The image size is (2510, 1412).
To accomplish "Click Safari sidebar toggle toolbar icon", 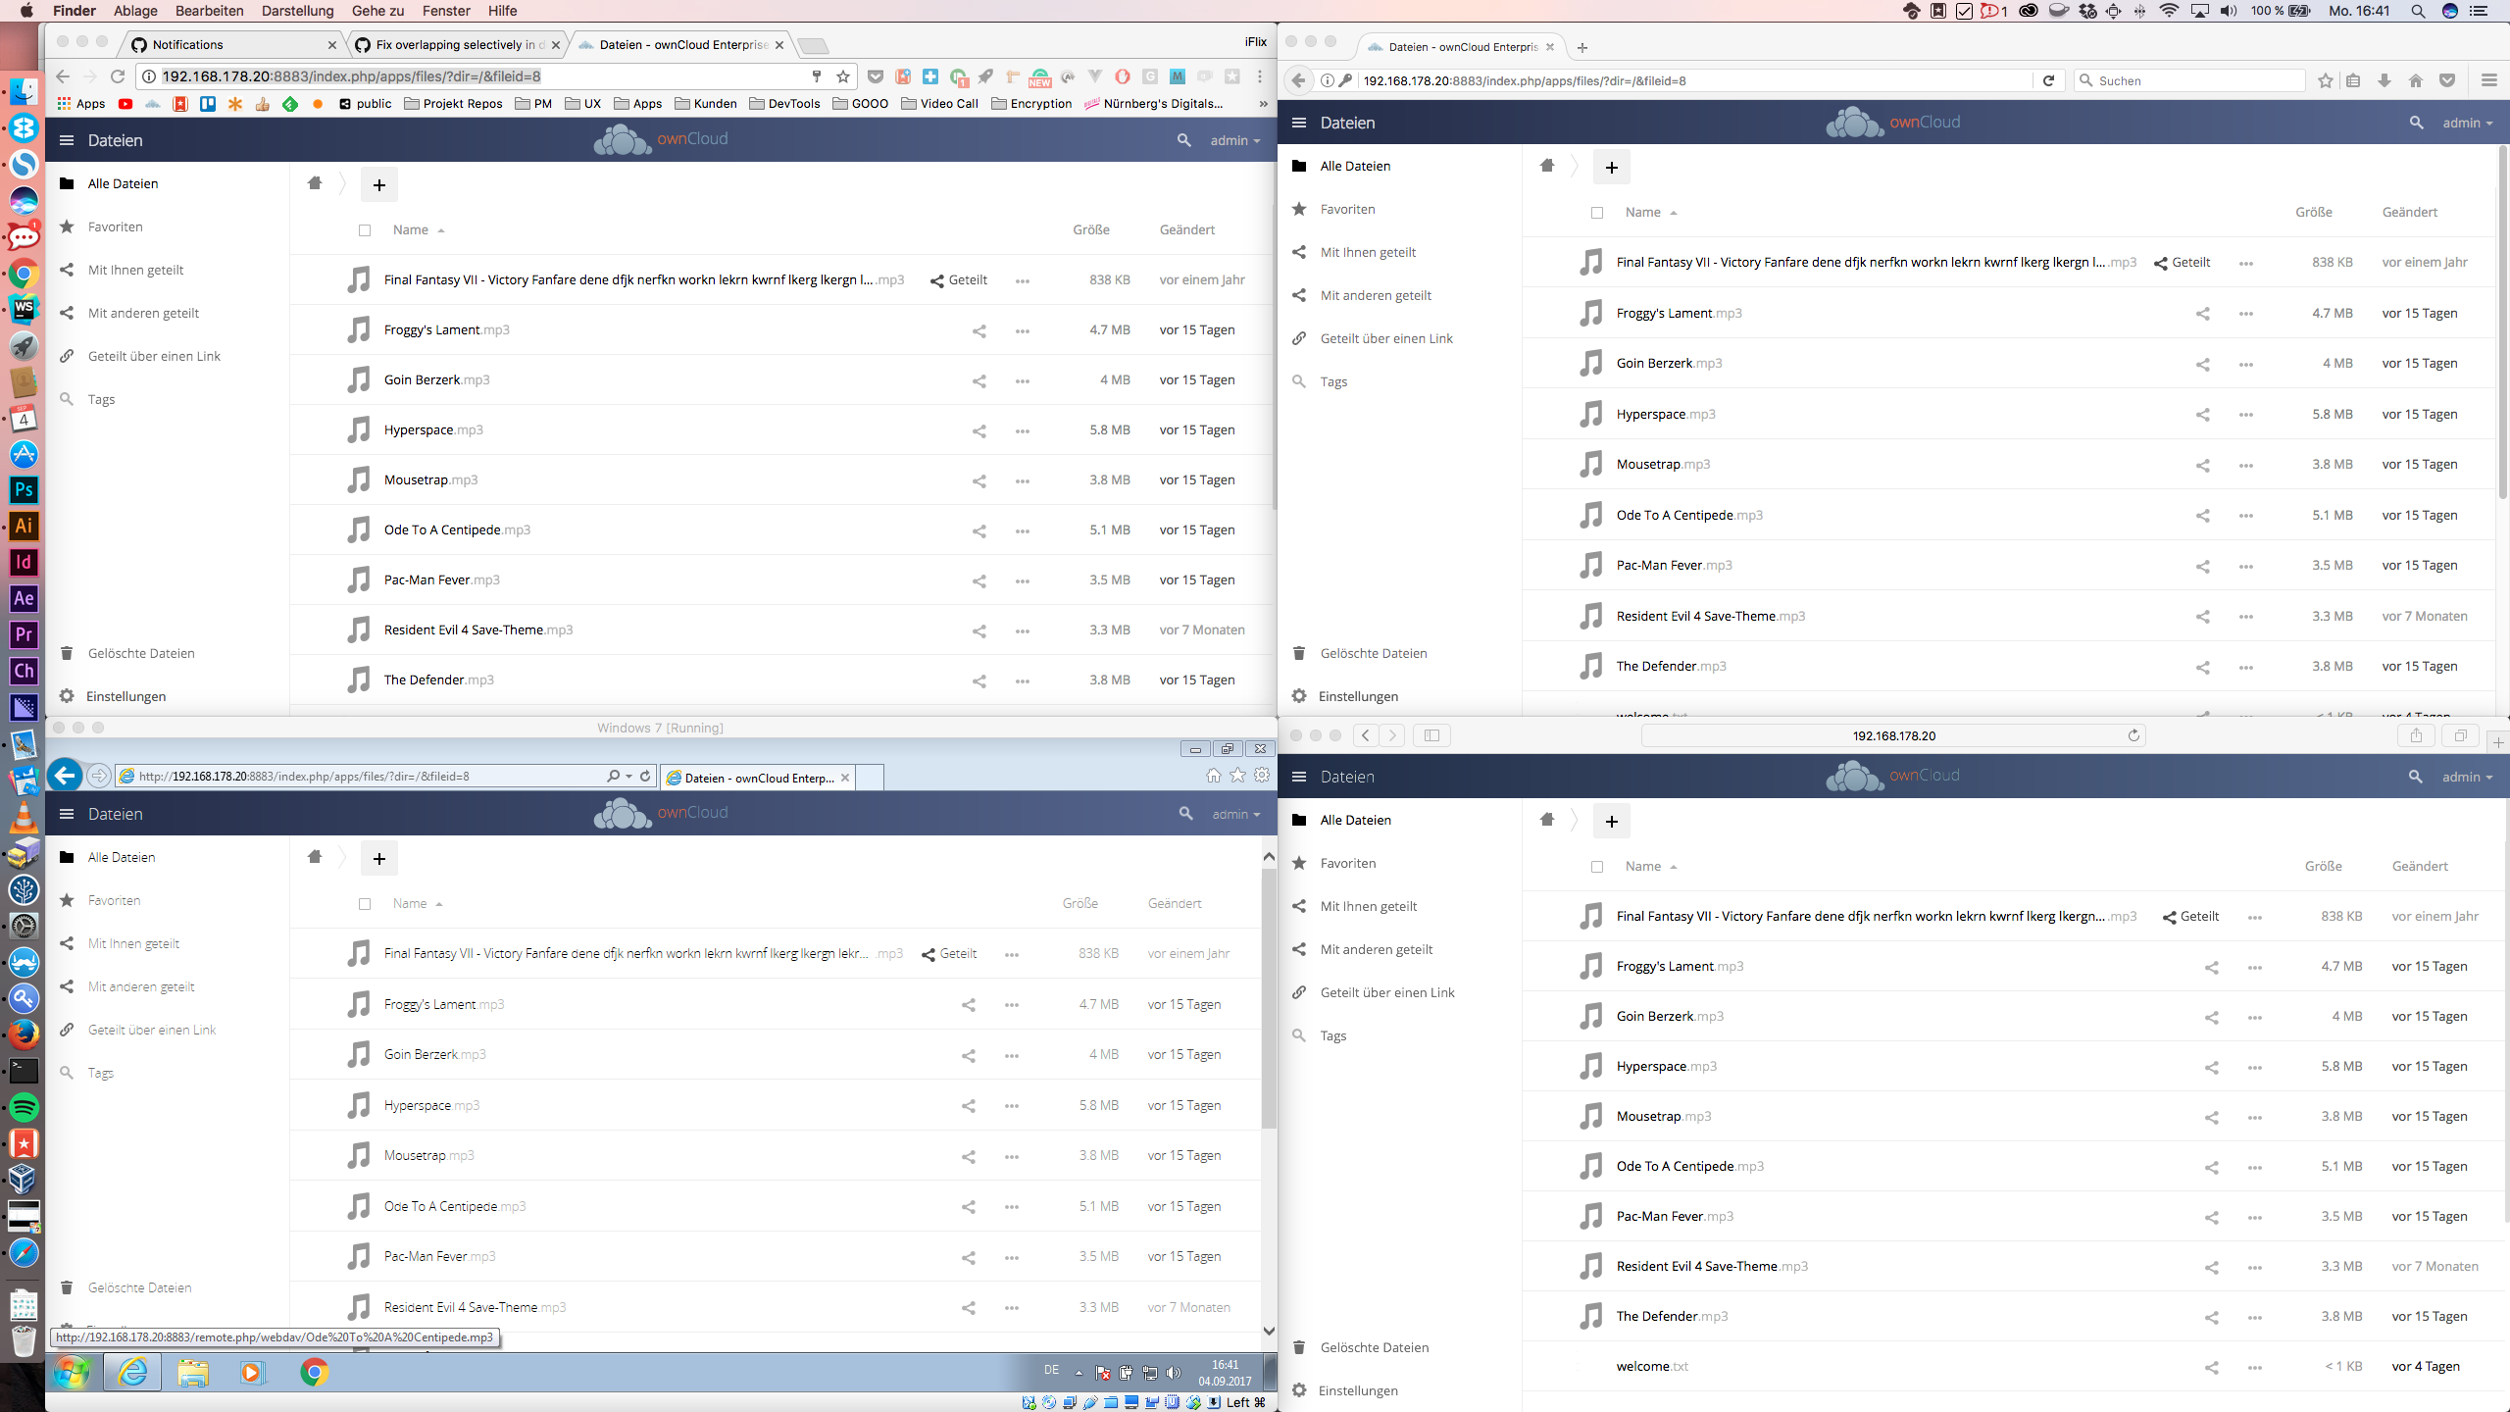I will 1431,735.
